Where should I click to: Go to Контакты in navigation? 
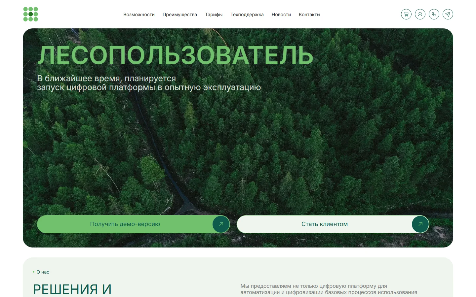(309, 15)
